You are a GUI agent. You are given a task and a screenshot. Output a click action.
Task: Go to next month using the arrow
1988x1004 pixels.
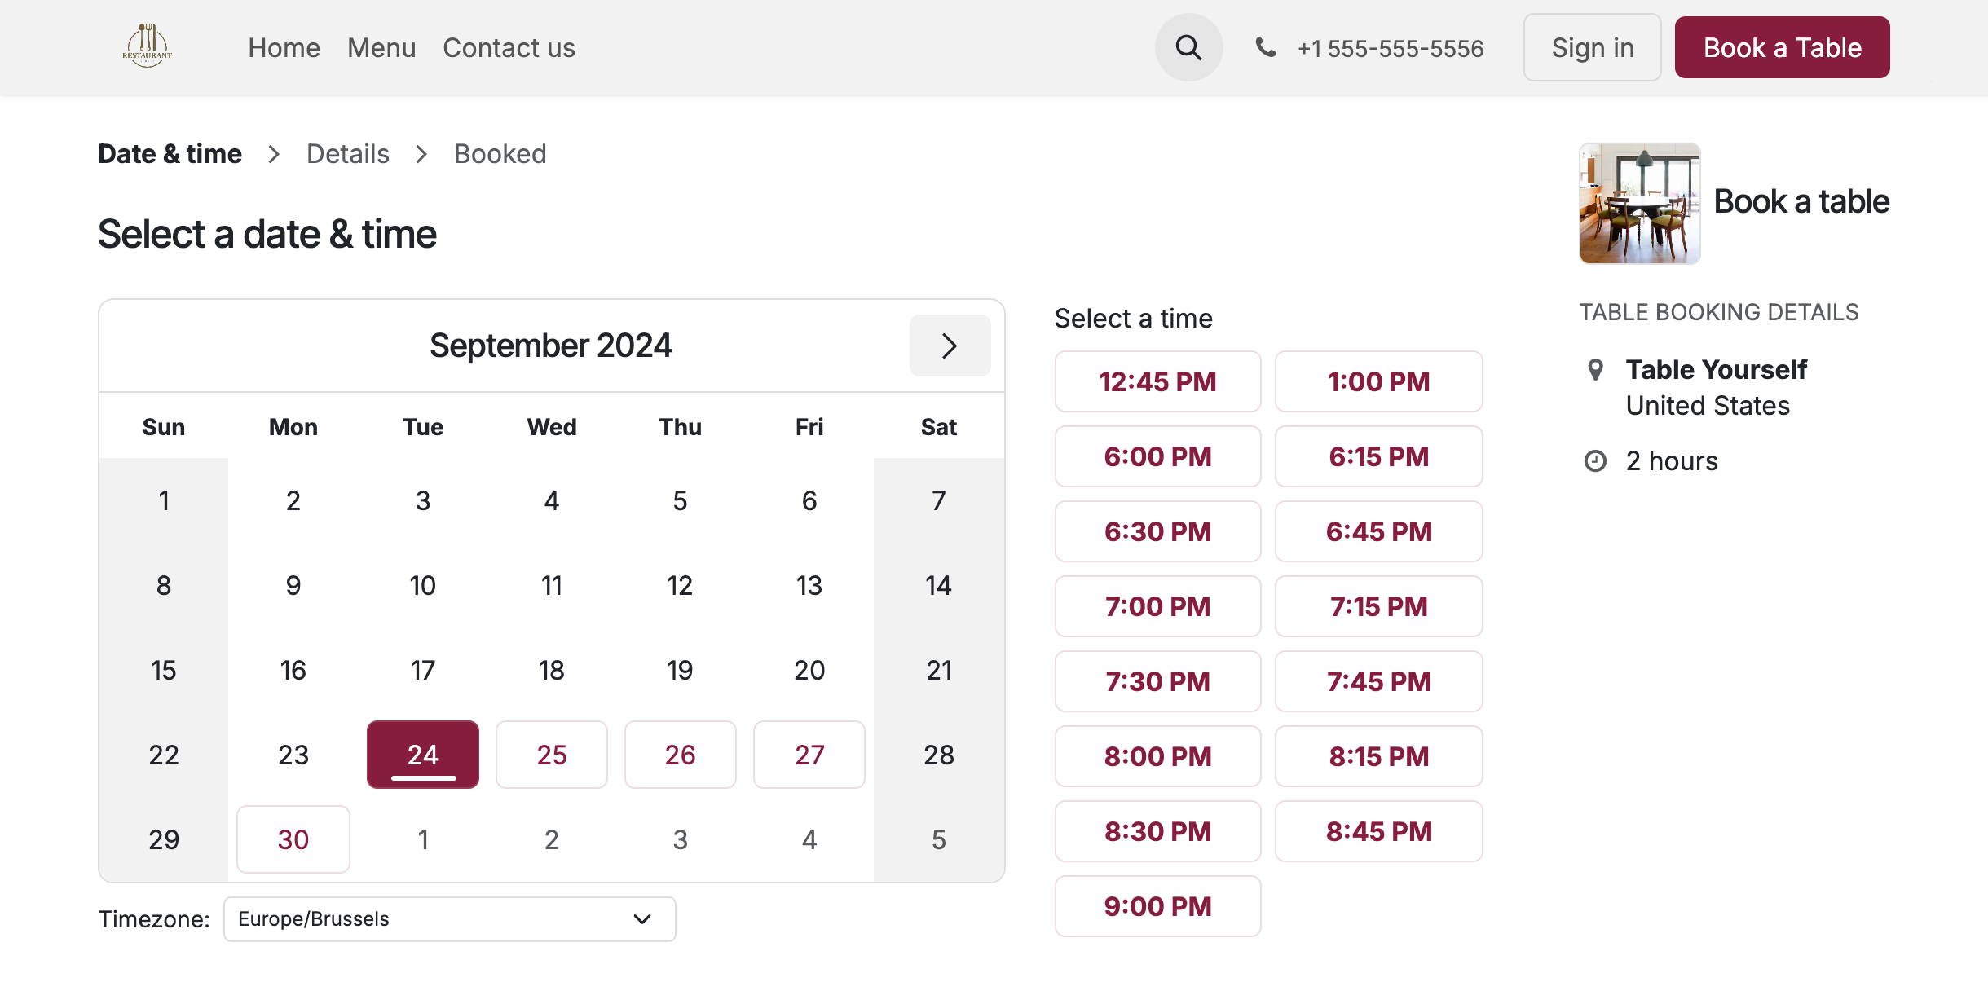(x=950, y=346)
